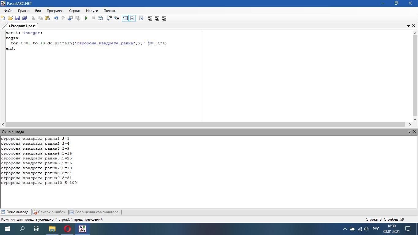The width and height of the screenshot is (418, 235).
Task: Click the editor horizontal scrollbar thumb
Action: (205, 124)
